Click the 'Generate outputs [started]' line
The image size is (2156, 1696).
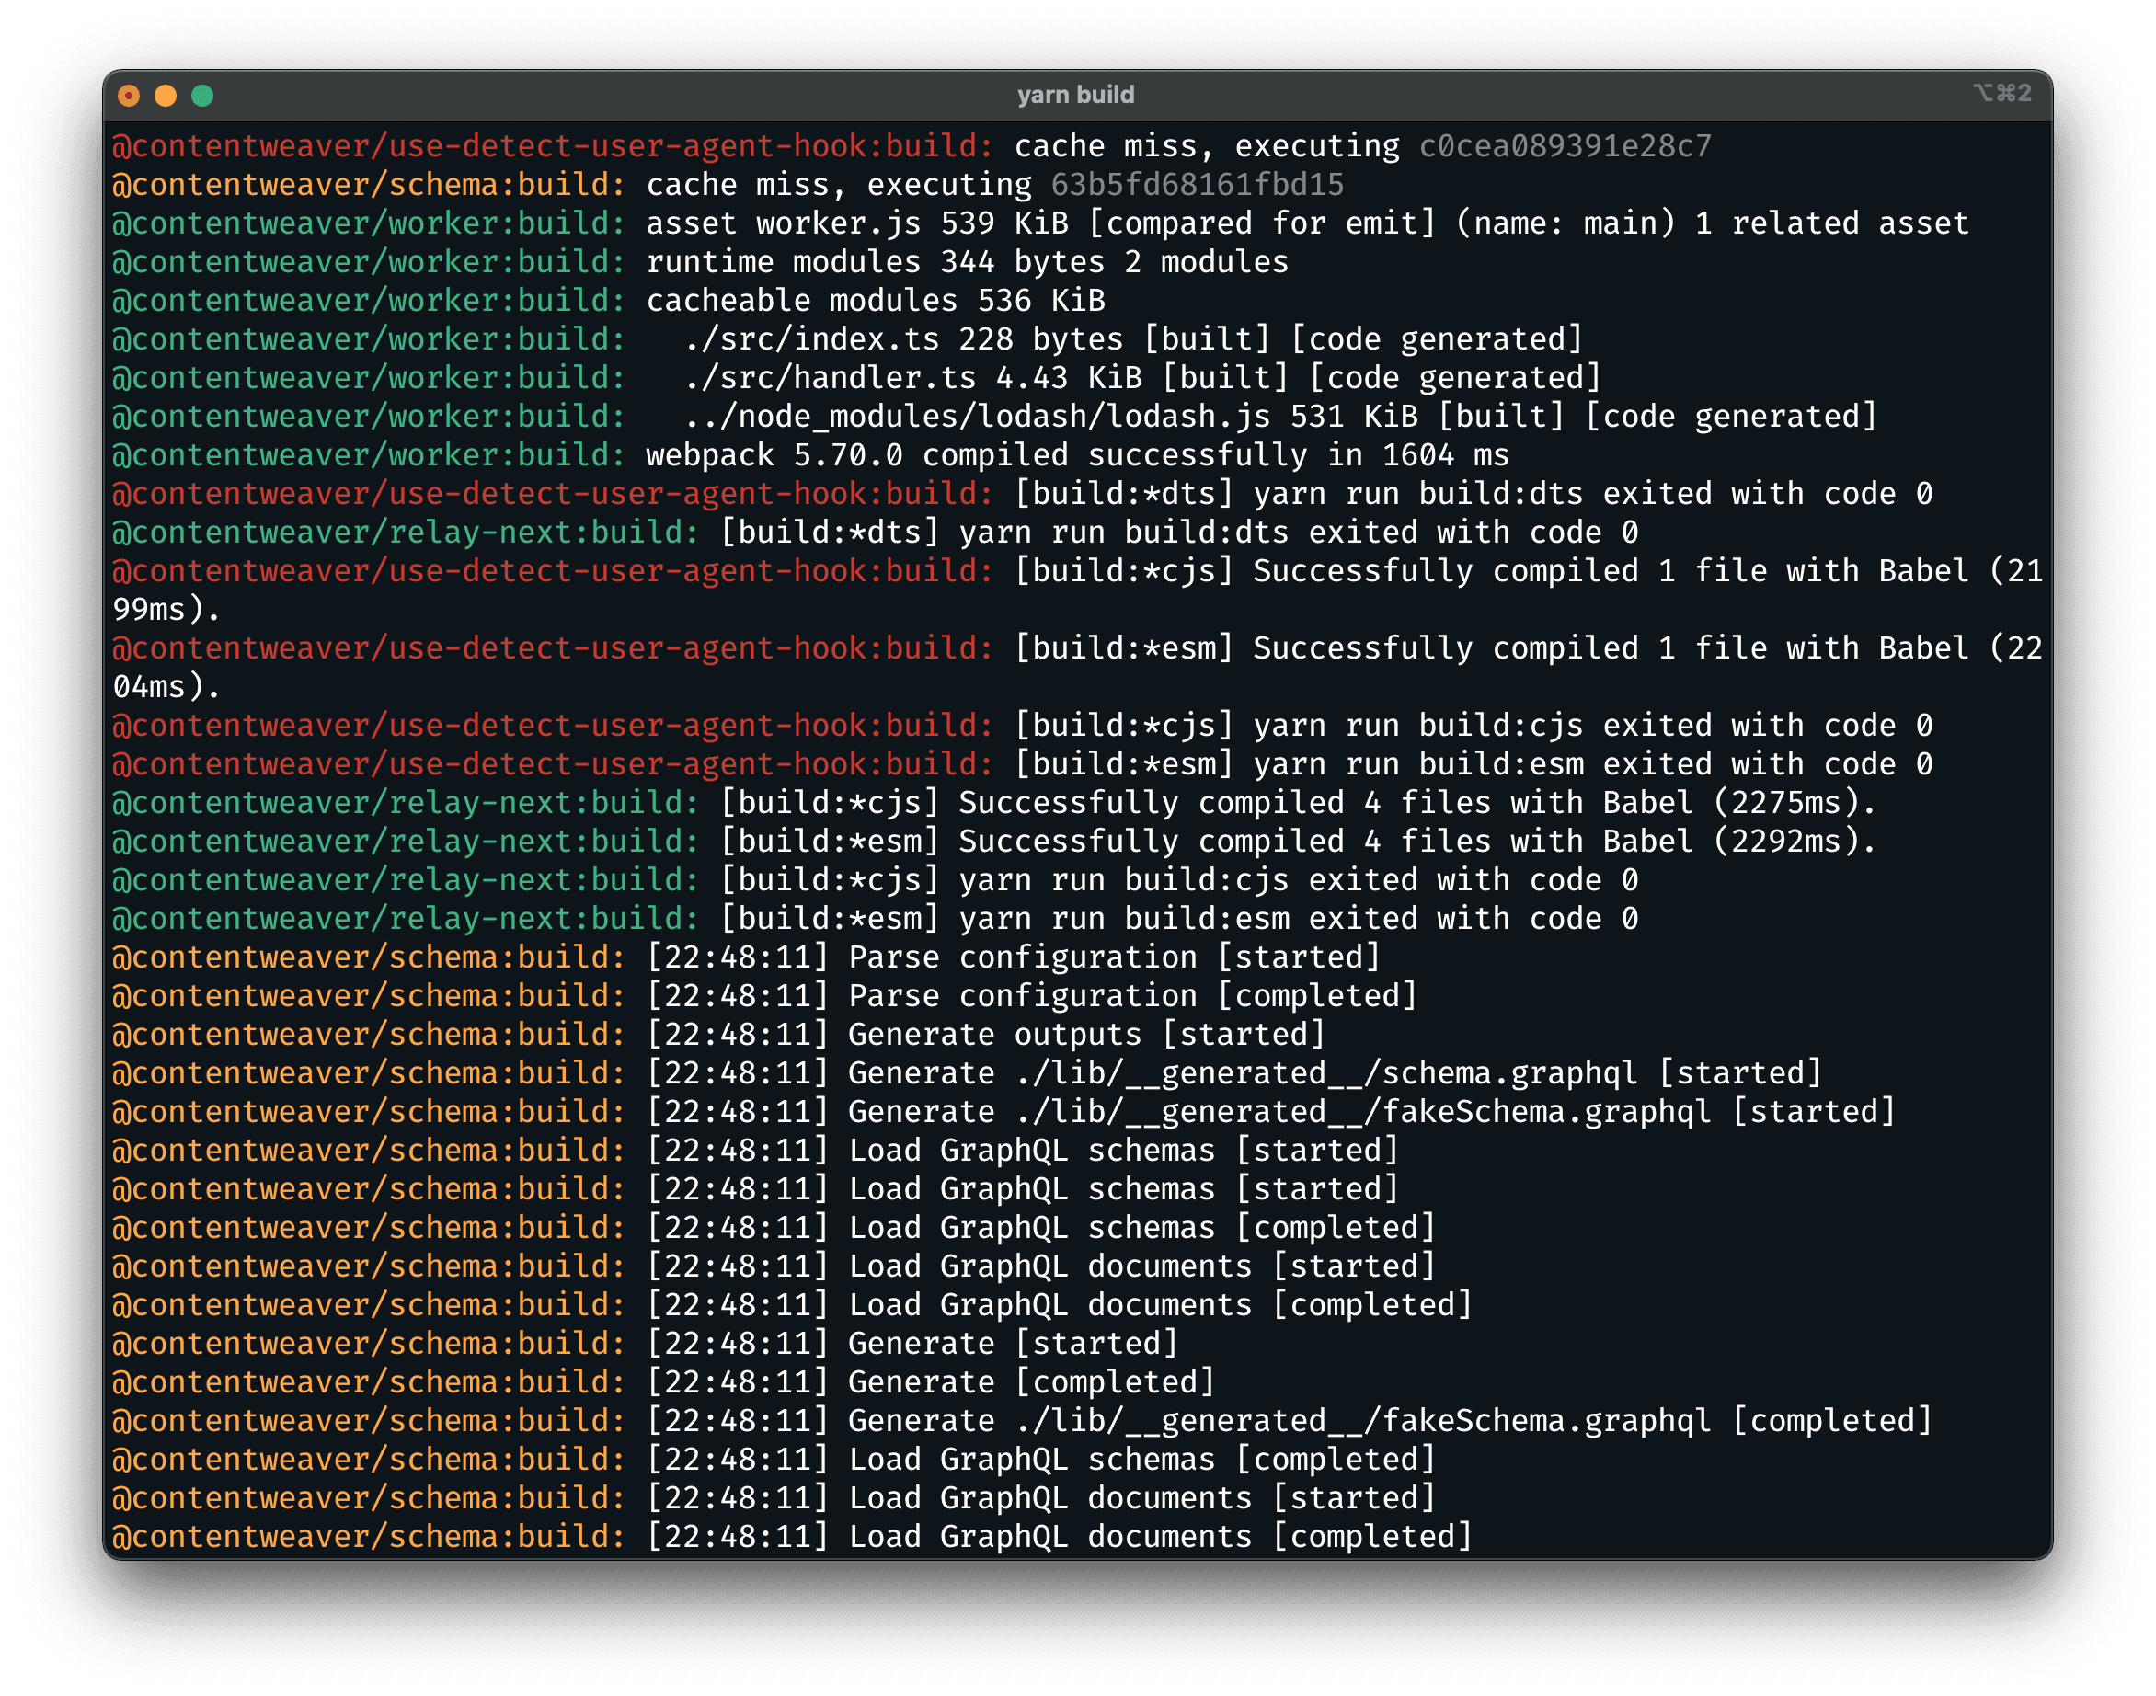[x=1086, y=1035]
